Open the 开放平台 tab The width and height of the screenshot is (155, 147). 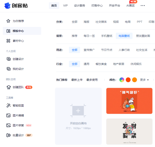[114, 6]
